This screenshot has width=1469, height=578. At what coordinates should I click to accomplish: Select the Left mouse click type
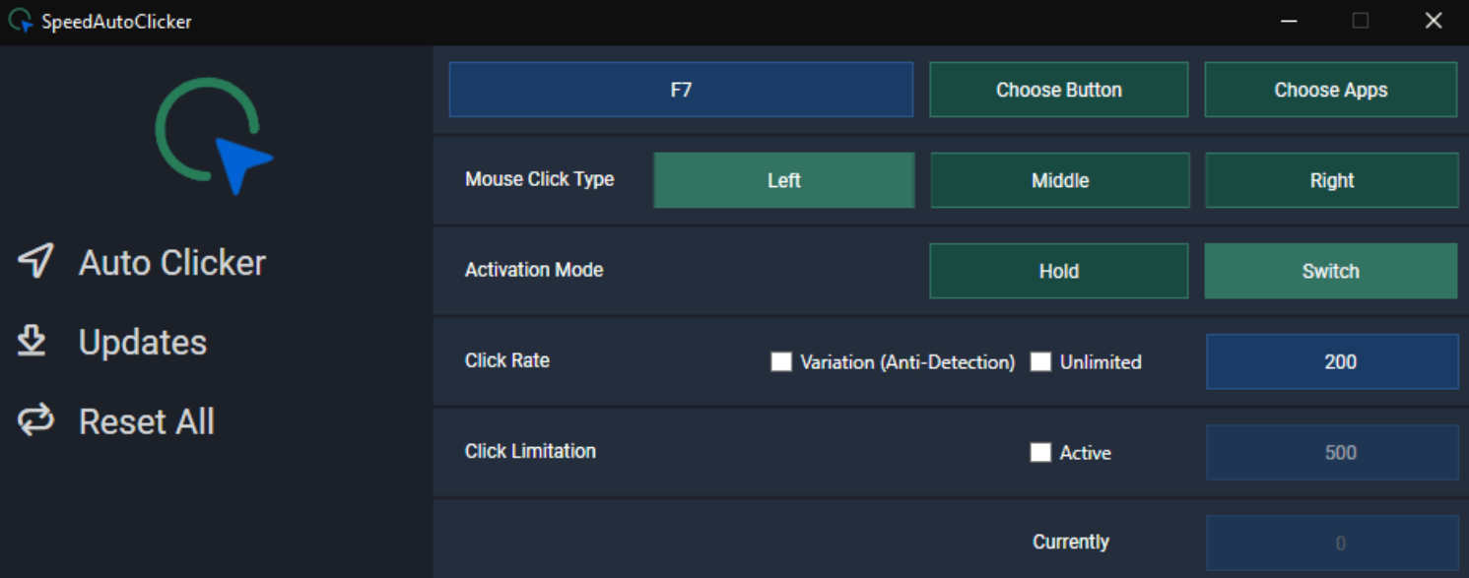784,180
